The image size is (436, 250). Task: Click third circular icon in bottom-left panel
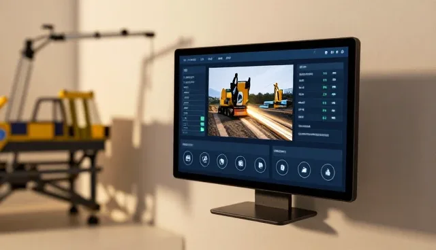click(x=222, y=161)
